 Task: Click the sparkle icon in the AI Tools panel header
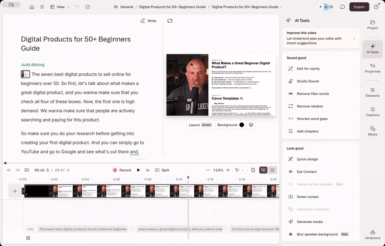tap(288, 21)
